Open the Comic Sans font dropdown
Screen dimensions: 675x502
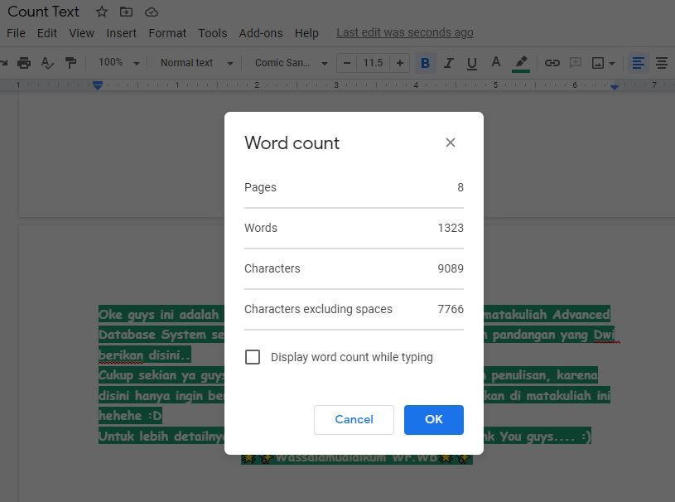coord(291,63)
